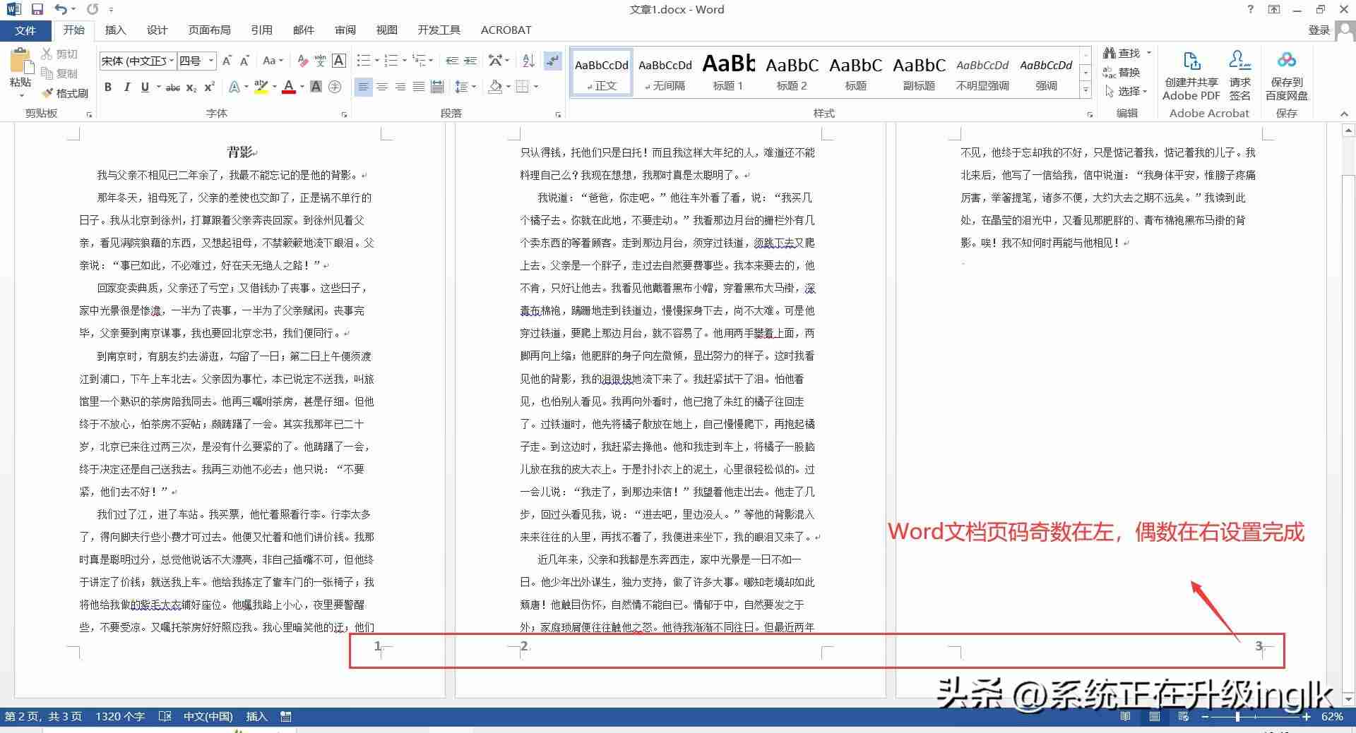Open font name dropdown (宋体)
Screen dimensions: 1356x733
coord(172,61)
